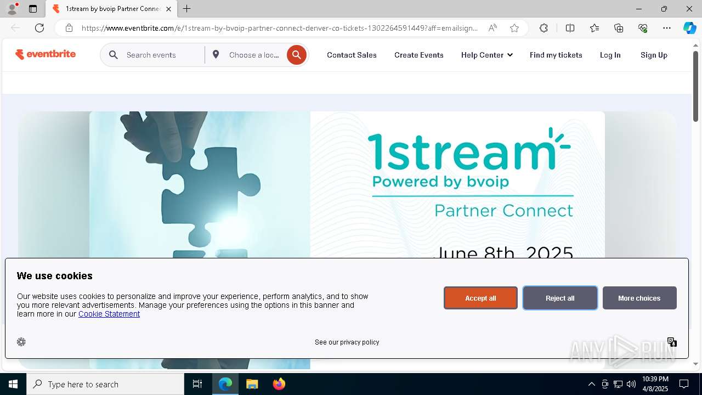Screen dimensions: 702x395
Task: Click the 1stream event banner image
Action: pyautogui.click(x=347, y=185)
